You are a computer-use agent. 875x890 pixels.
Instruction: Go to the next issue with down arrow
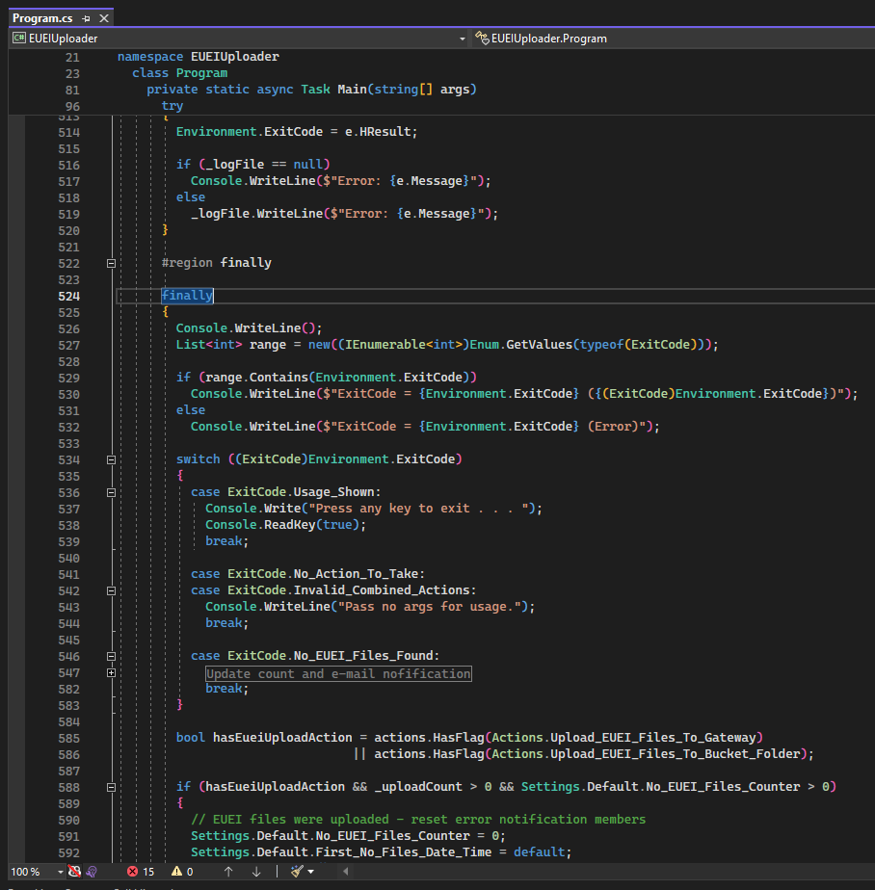(256, 872)
